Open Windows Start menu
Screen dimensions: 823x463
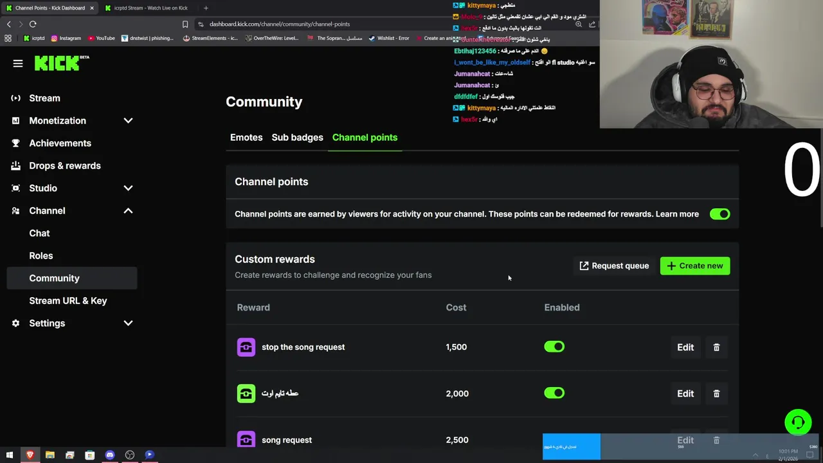pos(10,455)
